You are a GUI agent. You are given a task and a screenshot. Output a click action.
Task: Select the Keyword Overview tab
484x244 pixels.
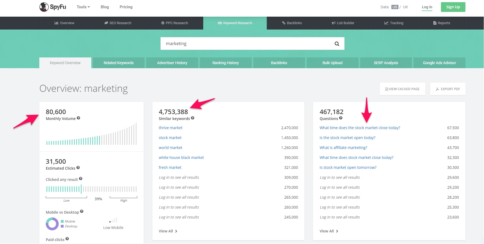coord(65,63)
